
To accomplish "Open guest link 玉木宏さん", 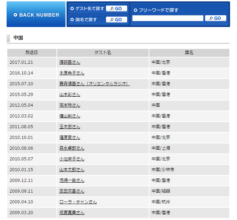I will click(70, 126).
